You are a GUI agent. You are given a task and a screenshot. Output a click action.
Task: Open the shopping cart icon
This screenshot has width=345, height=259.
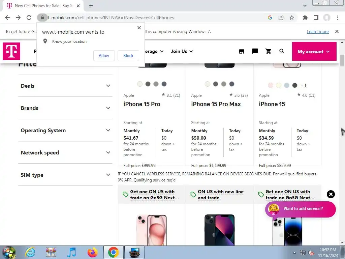(x=268, y=51)
